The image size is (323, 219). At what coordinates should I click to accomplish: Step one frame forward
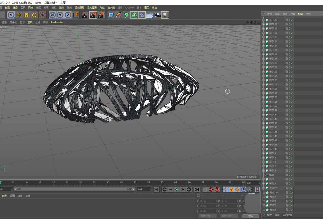[182, 189]
